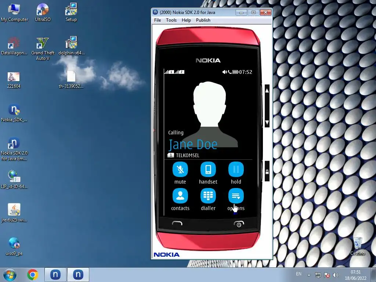376x282 pixels.
Task: Click the phone status bar time 07:52
Action: pyautogui.click(x=246, y=72)
